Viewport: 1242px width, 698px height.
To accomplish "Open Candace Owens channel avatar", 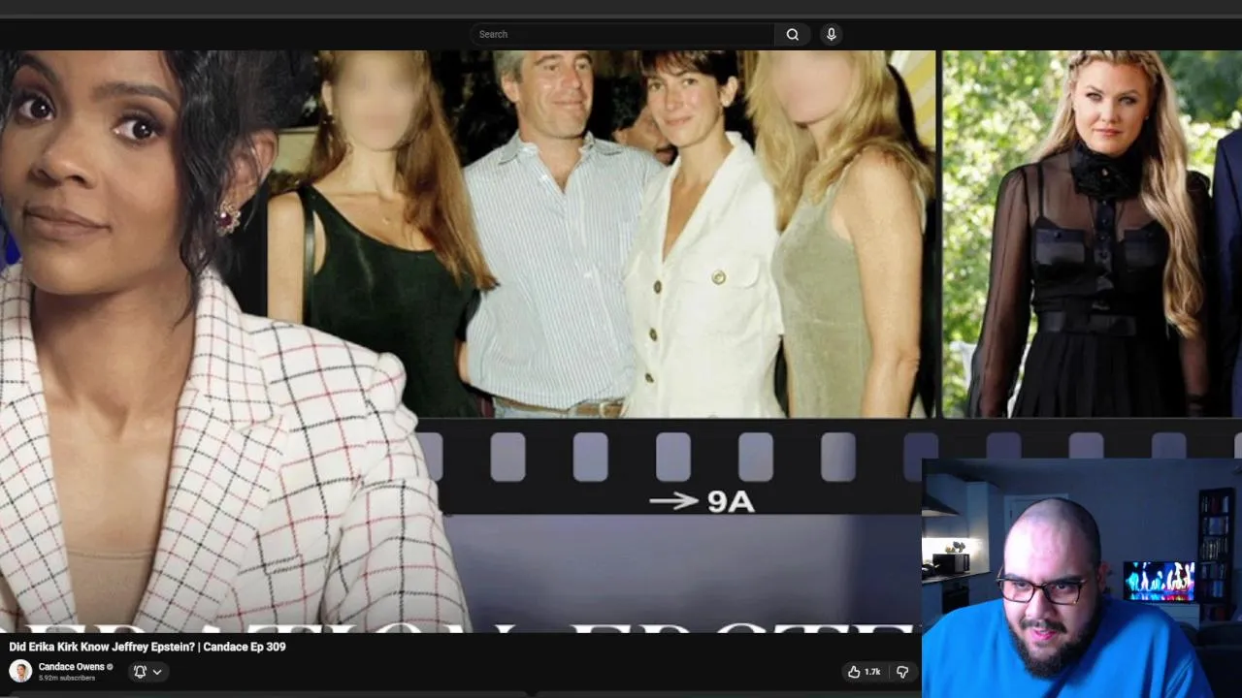I will pyautogui.click(x=20, y=671).
